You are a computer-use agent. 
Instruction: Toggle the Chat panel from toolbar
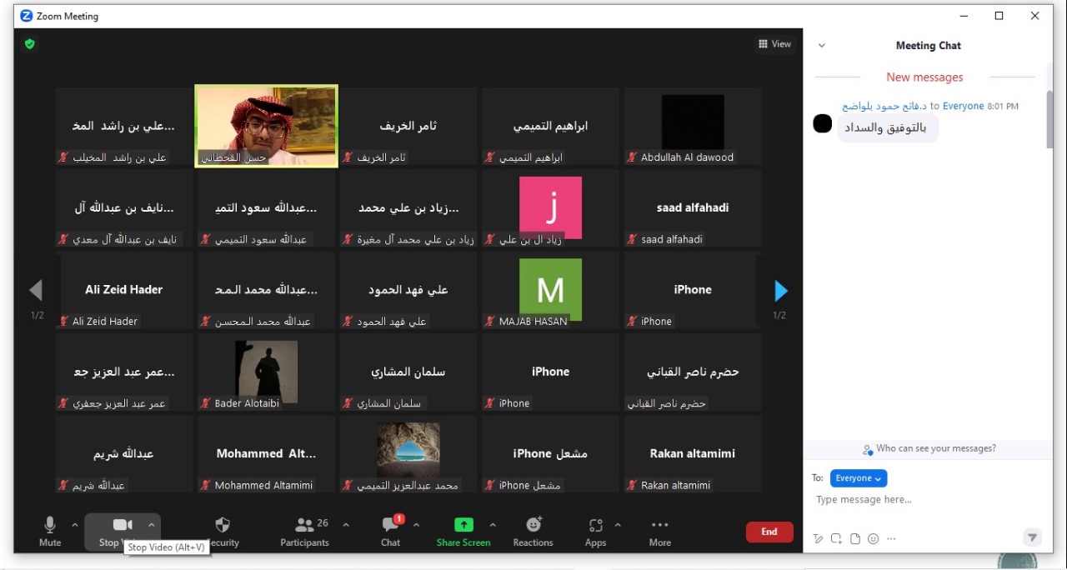[390, 530]
